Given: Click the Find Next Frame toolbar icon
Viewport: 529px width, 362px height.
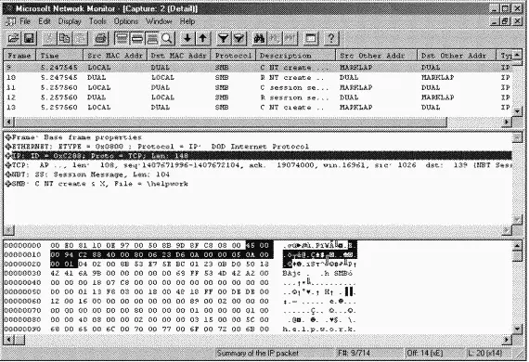Looking at the screenshot, I should [275, 39].
